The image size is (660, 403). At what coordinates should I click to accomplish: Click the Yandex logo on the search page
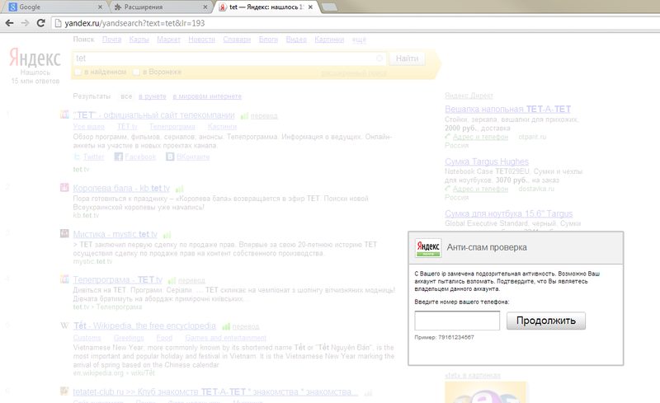coord(35,58)
